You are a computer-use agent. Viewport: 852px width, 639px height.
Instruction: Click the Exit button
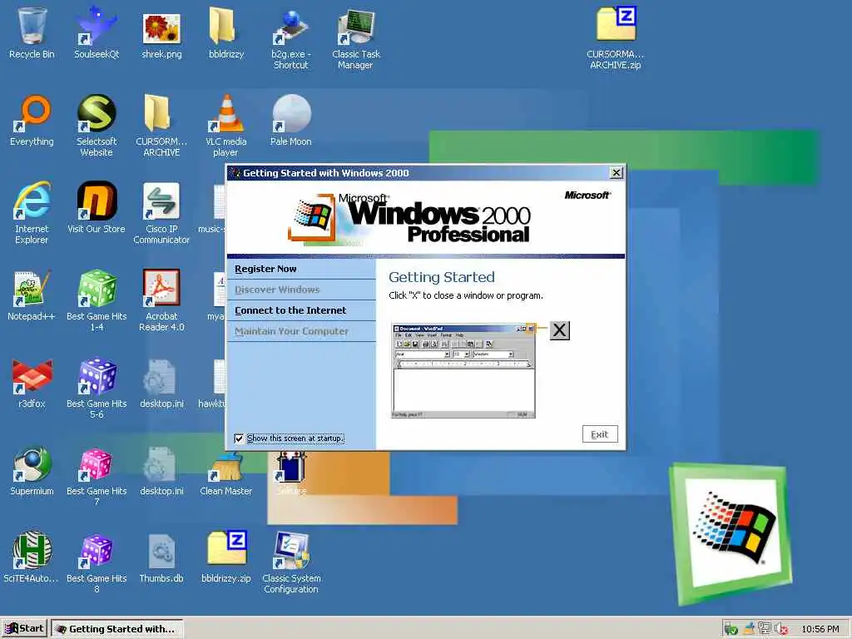(600, 434)
